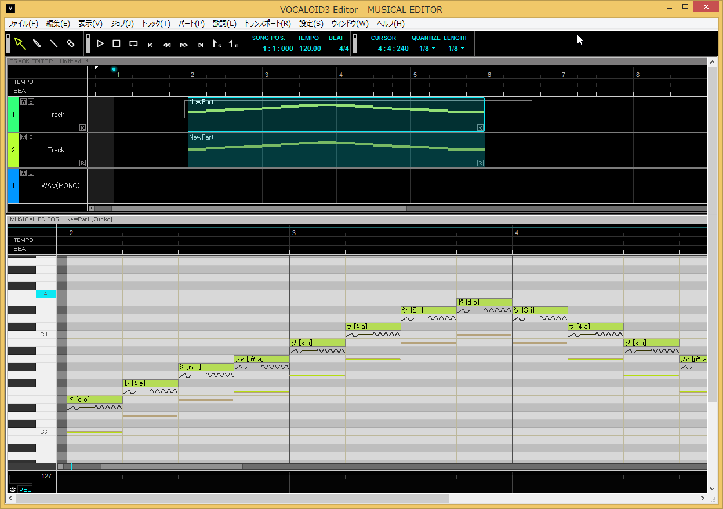Select the line tool
The image size is (723, 509).
pos(53,43)
